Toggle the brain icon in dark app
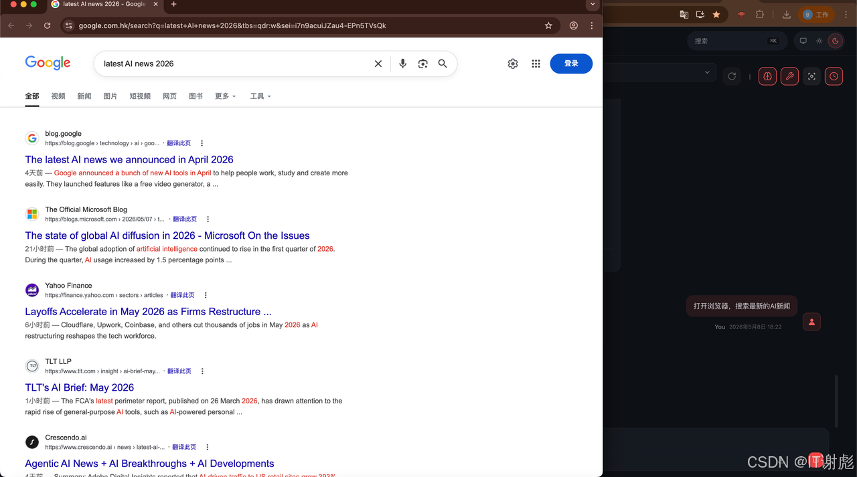 (x=767, y=76)
